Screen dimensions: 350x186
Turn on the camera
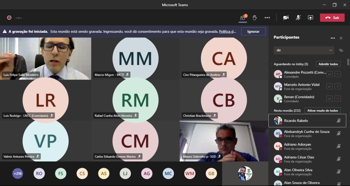[286, 18]
